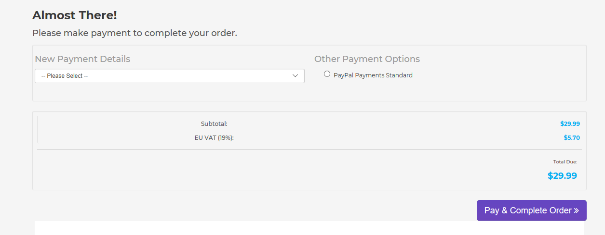Click the divider line above Total Due

(309, 150)
